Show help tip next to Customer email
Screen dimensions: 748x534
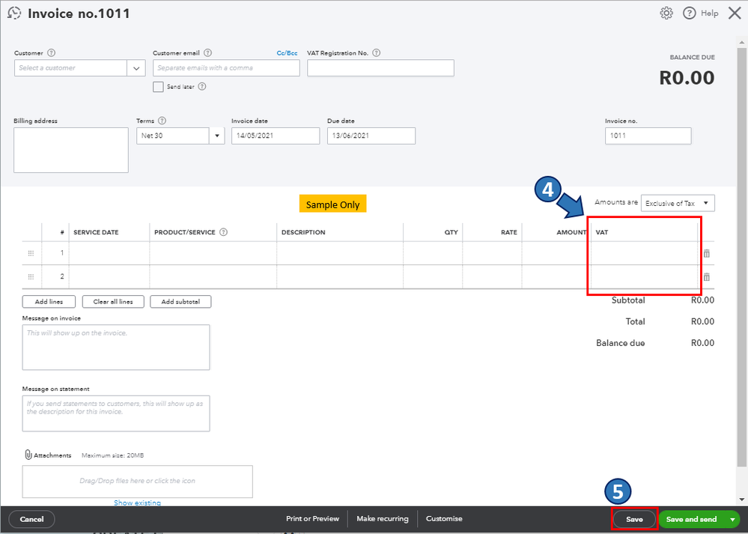(207, 53)
